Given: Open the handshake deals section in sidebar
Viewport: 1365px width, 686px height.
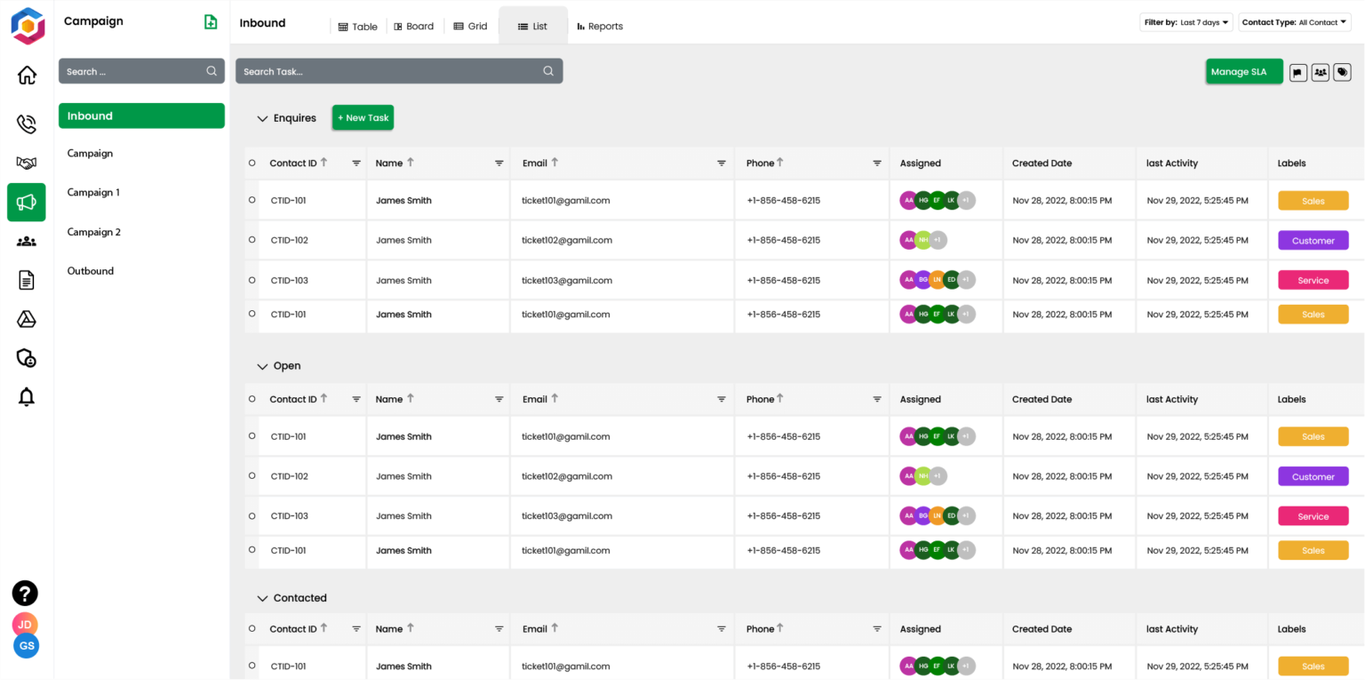Looking at the screenshot, I should point(26,163).
